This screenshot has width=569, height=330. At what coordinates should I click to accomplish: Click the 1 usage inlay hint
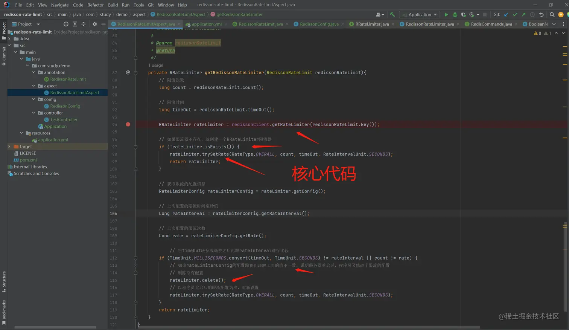[x=155, y=65]
